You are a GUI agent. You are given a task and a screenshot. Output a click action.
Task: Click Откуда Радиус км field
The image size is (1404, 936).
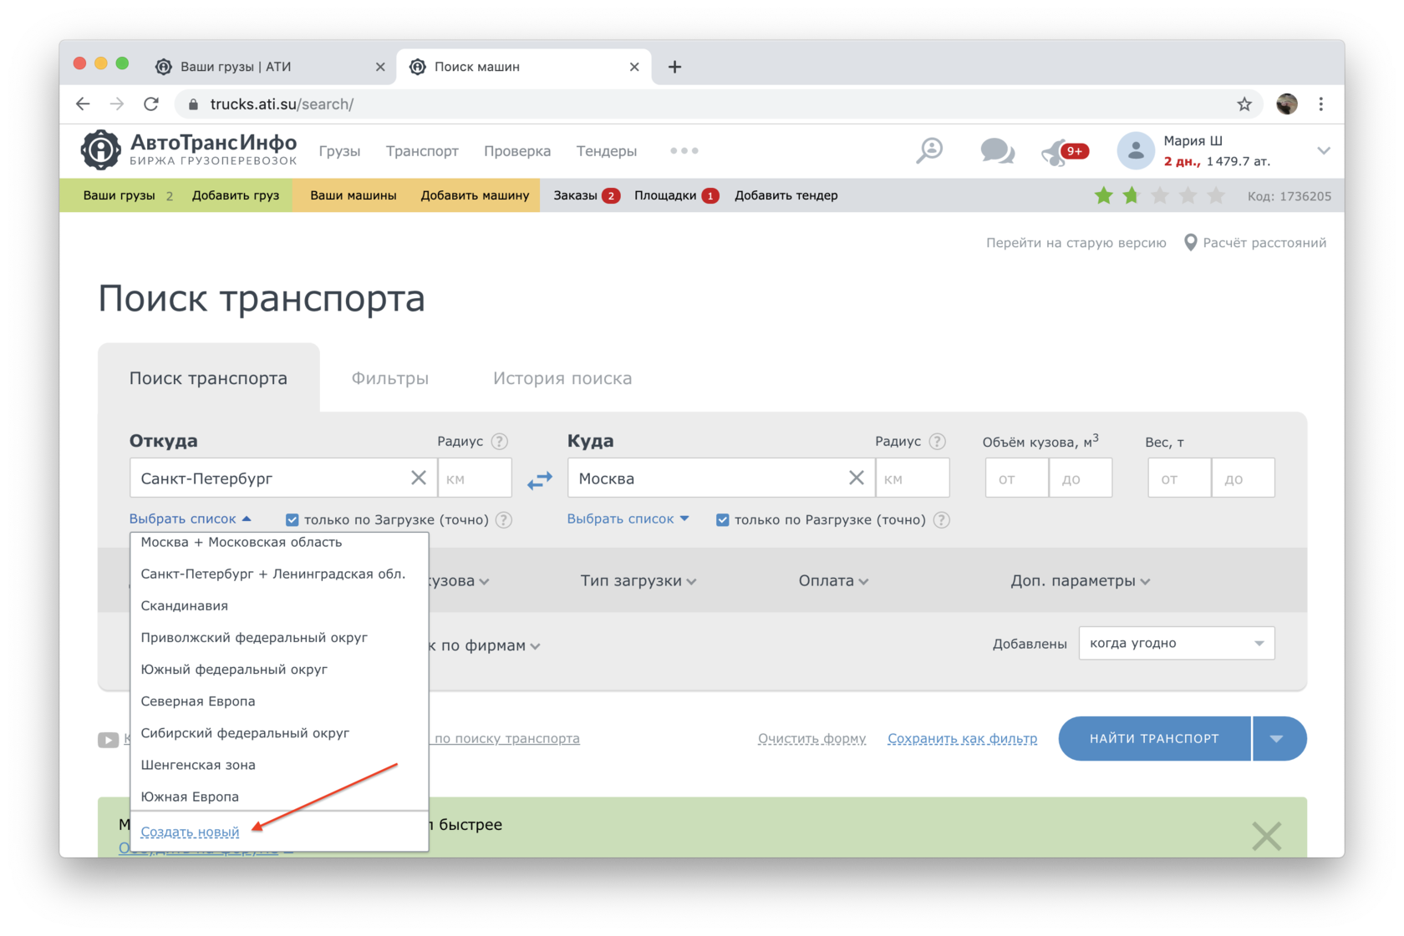pyautogui.click(x=475, y=478)
